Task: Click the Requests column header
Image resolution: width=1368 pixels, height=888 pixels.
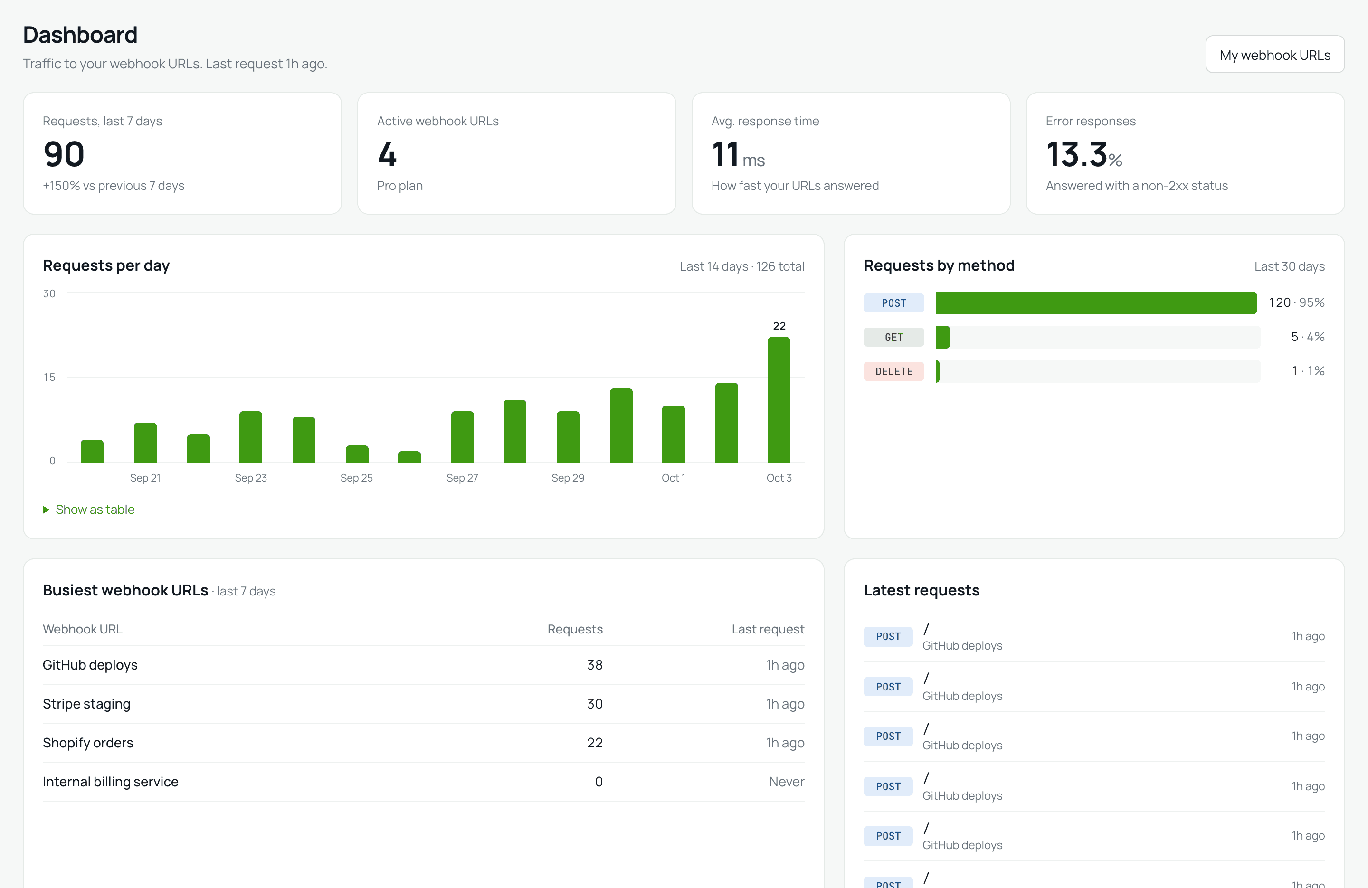Action: (575, 629)
